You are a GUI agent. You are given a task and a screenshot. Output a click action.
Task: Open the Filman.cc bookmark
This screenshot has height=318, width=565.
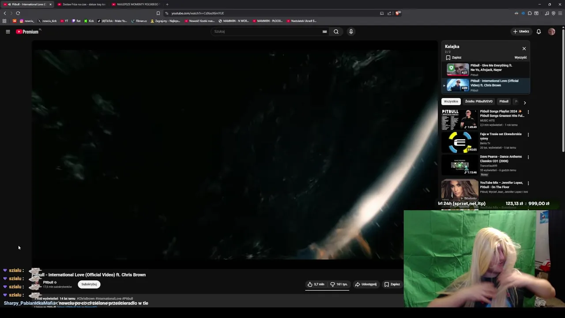139,21
